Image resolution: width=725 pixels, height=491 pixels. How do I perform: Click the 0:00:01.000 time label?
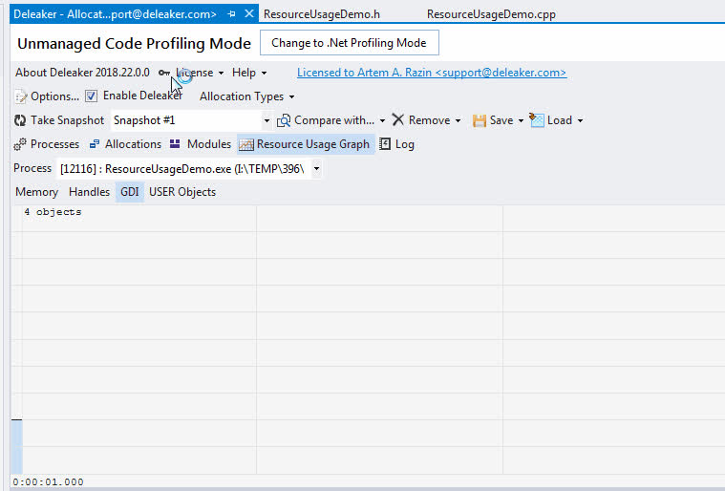(x=48, y=481)
